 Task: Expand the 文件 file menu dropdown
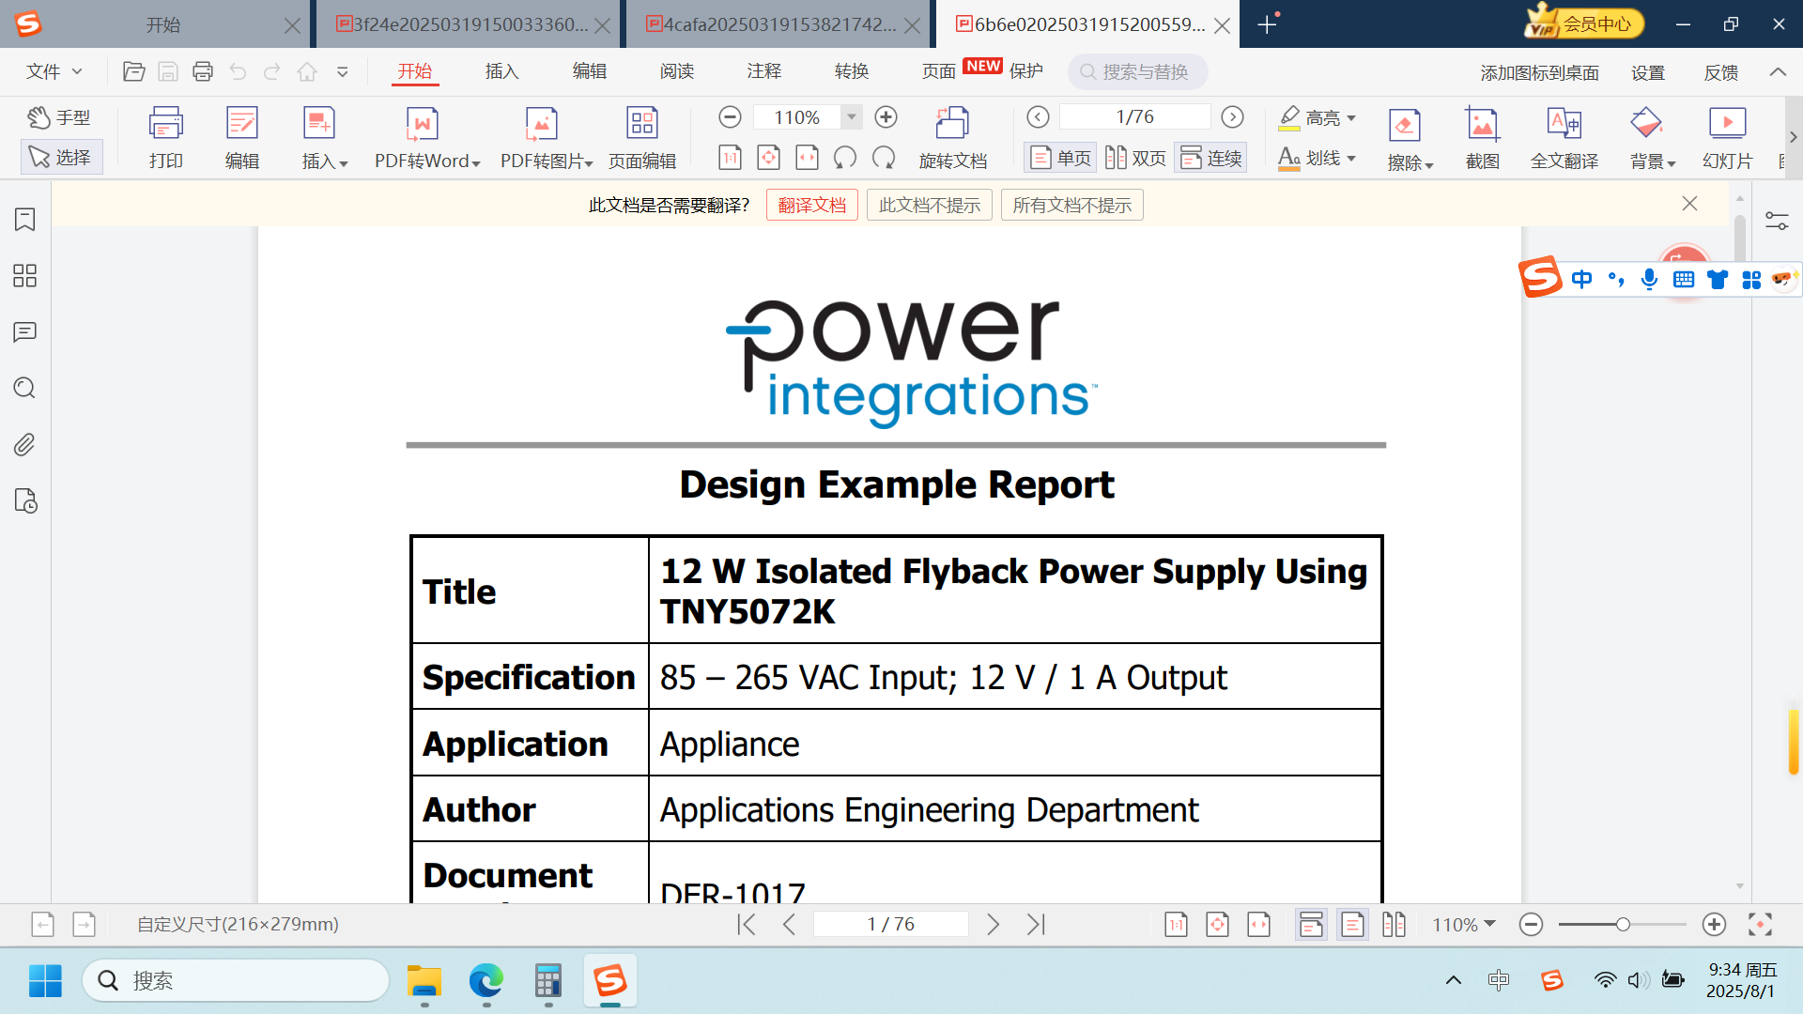(x=54, y=71)
